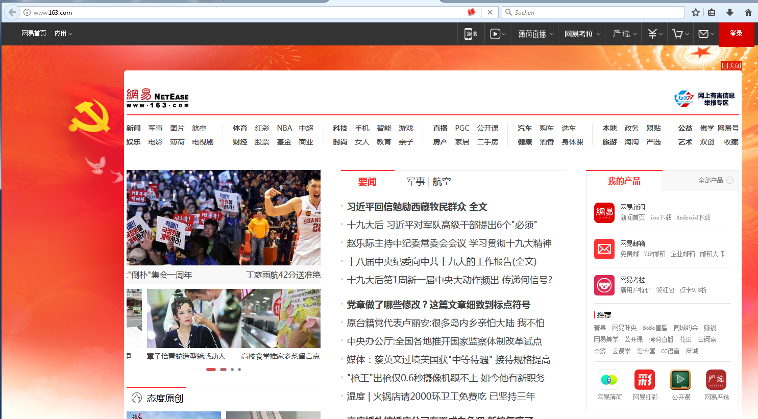Open headline 温度 | 火锅店请2000环卫工免费吃
The width and height of the screenshot is (758, 419).
[x=441, y=397]
